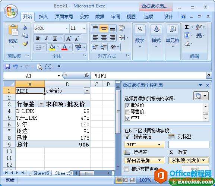
Task: Toggle Italic formatting
Action: coord(47,38)
